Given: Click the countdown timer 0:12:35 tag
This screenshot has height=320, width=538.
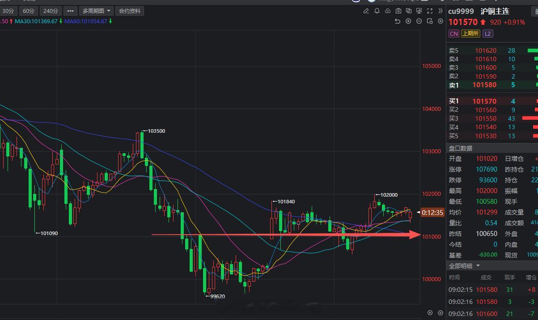Looking at the screenshot, I should [x=432, y=213].
